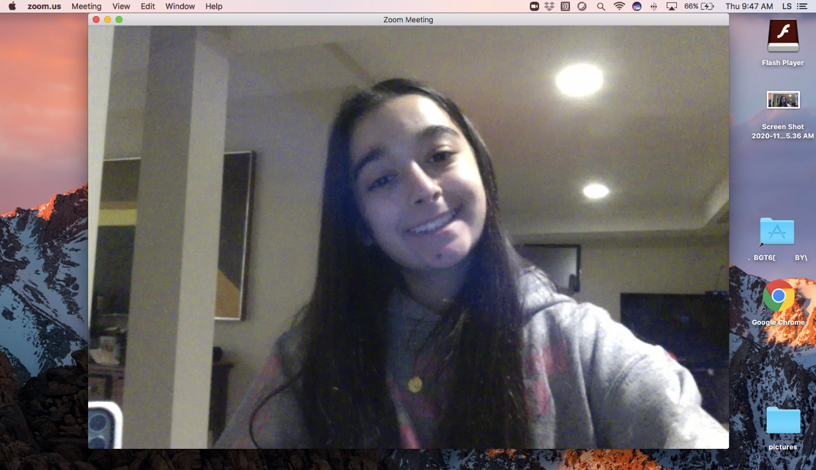Open the Edit menu
Viewport: 816px width, 470px height.
coord(148,6)
